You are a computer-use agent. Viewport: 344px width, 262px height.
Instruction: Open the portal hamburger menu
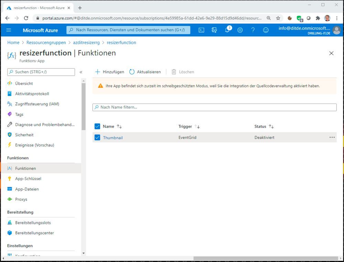click(x=9, y=30)
